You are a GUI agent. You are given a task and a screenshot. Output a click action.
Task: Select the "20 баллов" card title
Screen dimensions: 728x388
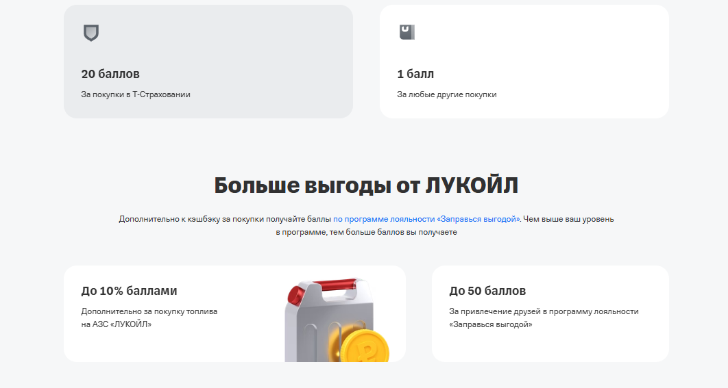click(110, 74)
